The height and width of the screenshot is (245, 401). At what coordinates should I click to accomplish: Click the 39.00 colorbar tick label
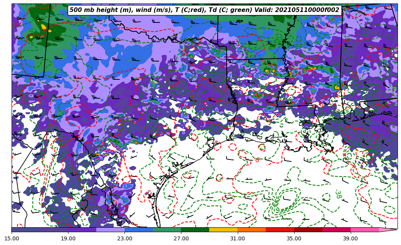click(x=351, y=238)
